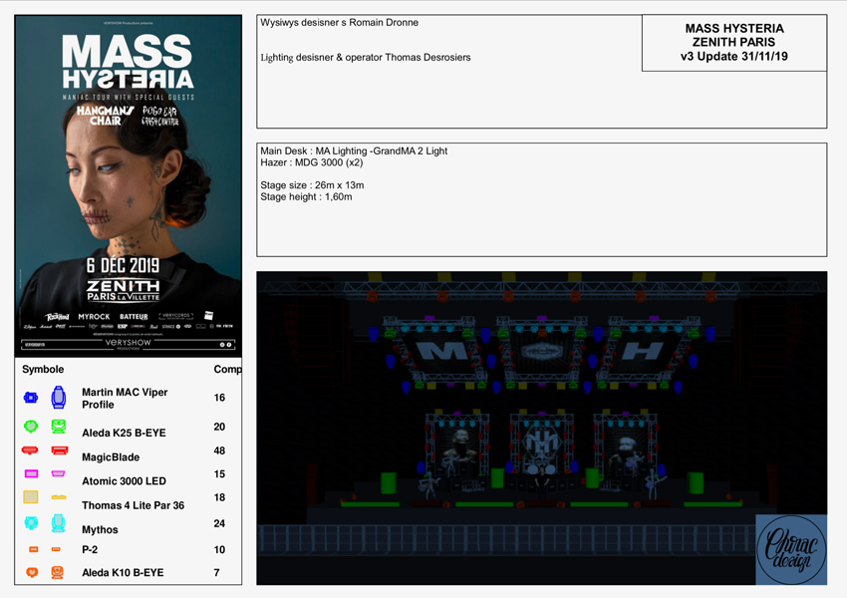Viewport: 847px width, 598px height.
Task: Select the orange side-view Aleda K10 B-EYE symbol
Action: coord(57,572)
